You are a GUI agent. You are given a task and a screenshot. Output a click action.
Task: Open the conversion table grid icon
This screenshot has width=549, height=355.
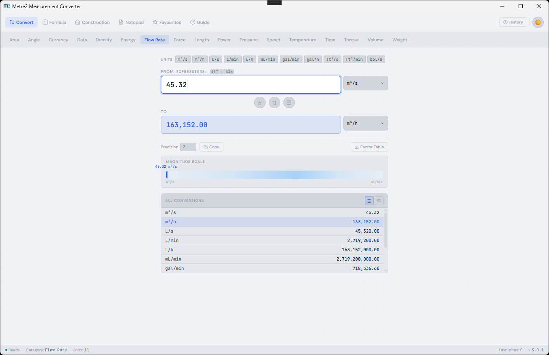point(289,103)
